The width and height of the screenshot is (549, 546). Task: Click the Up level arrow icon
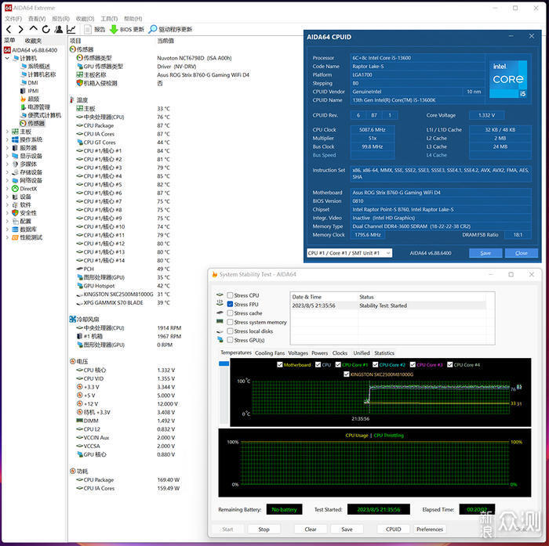33,29
